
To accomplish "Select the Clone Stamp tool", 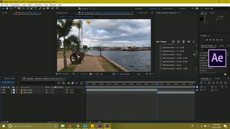I will point(44,9).
